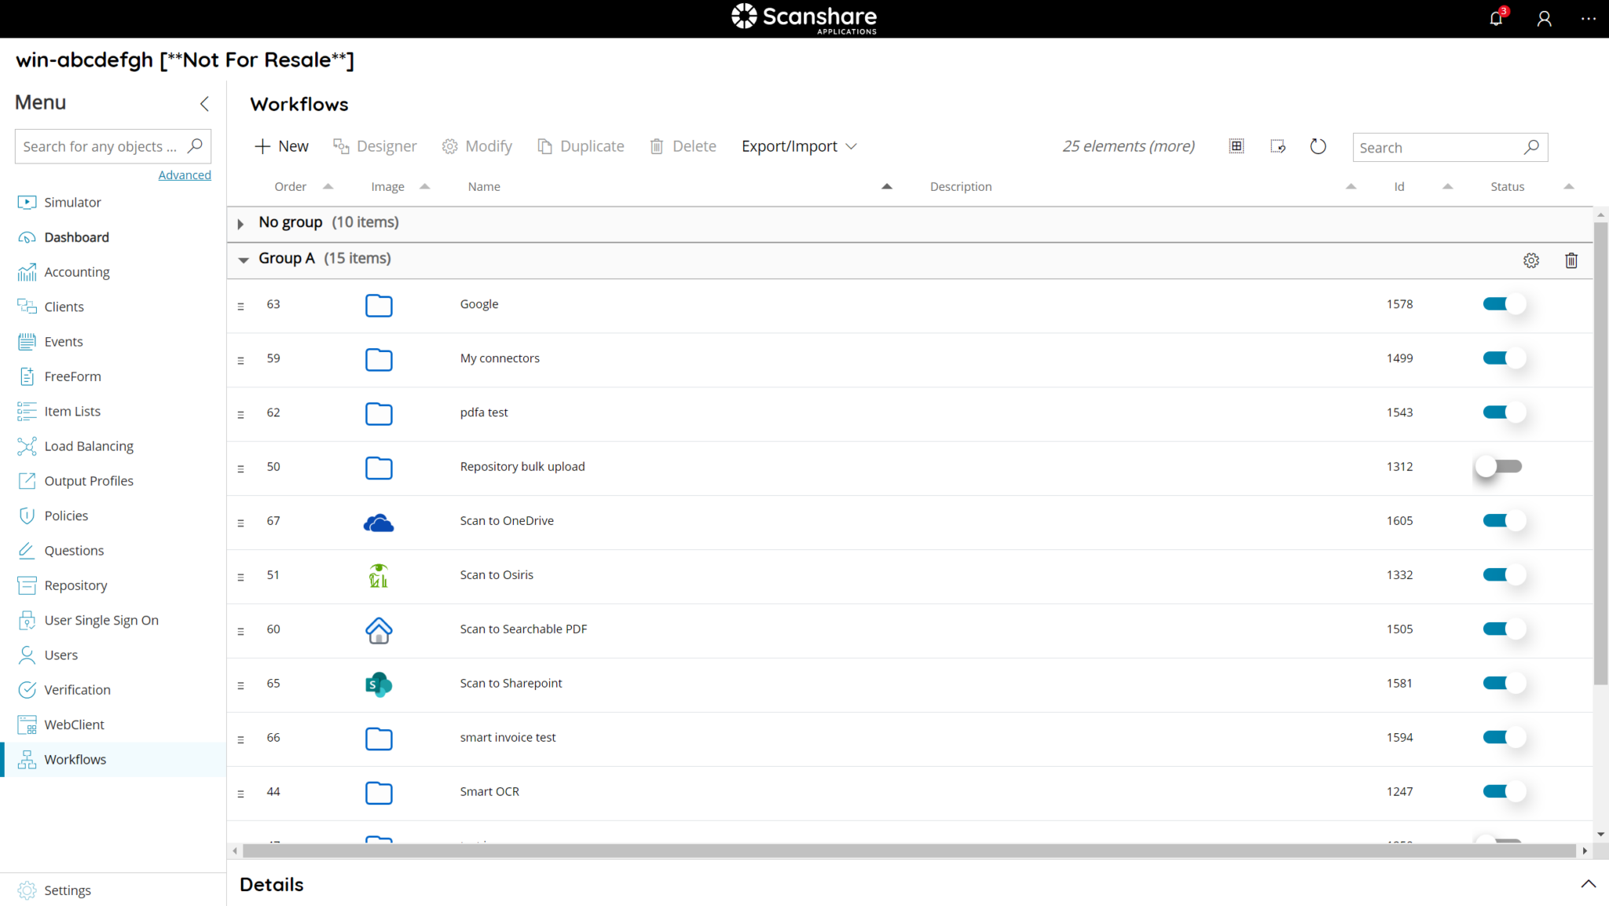Enable the Repository bulk upload toggle

point(1498,467)
